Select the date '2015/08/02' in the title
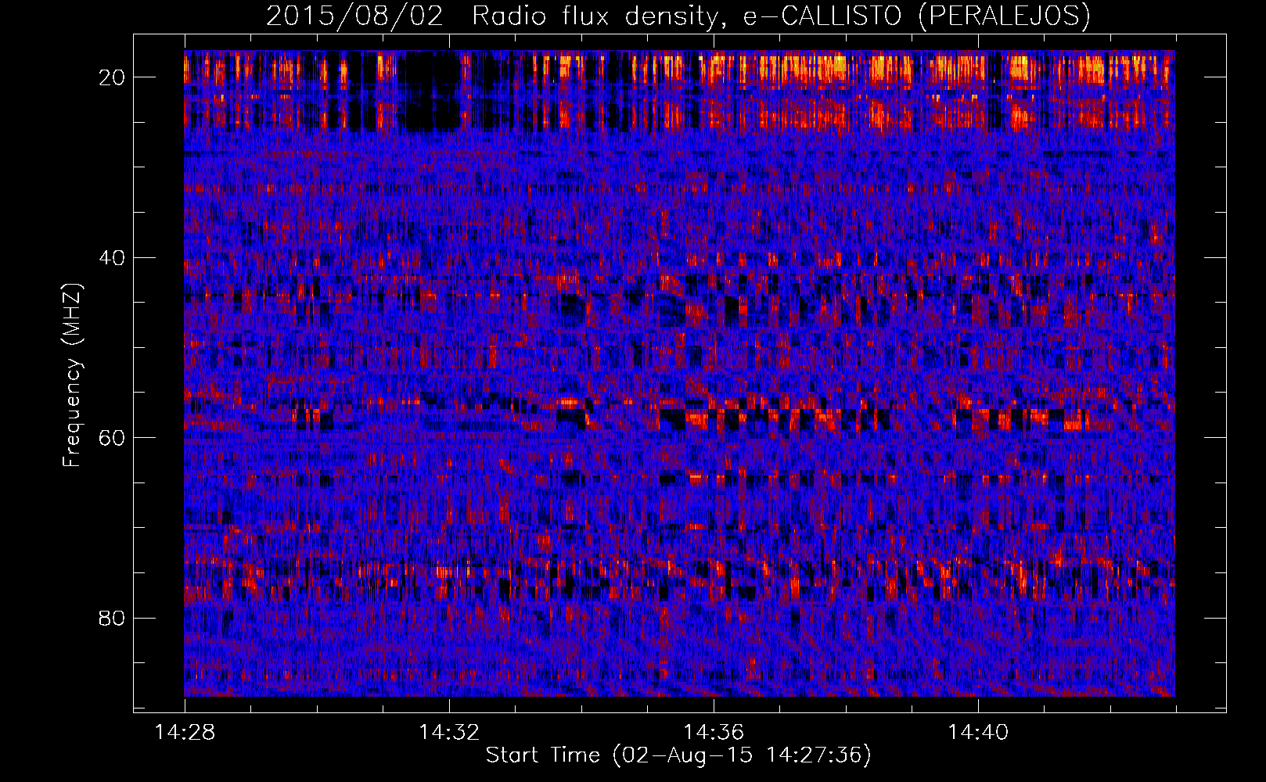 coord(354,16)
